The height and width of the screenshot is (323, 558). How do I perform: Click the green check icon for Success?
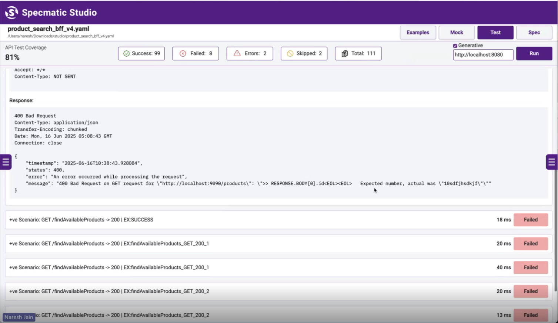[126, 54]
